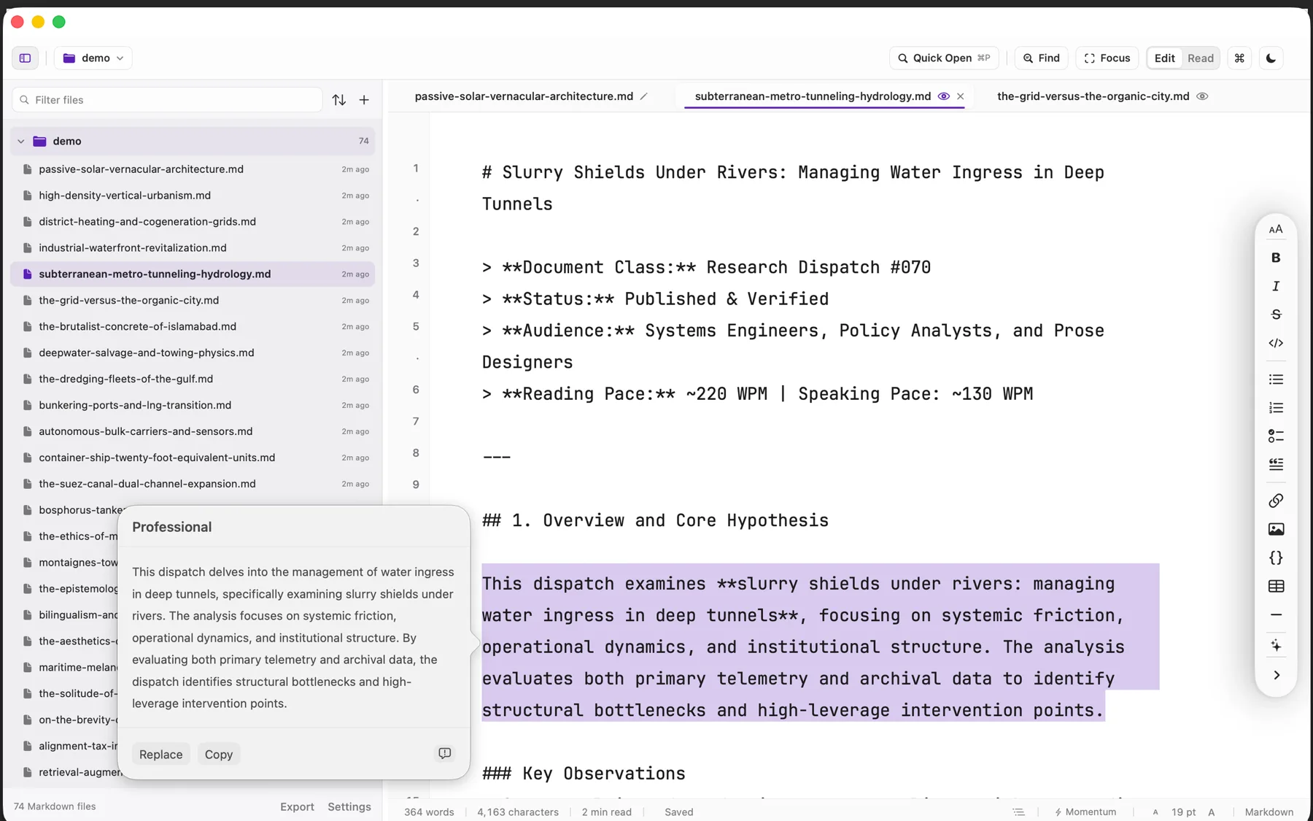The height and width of the screenshot is (821, 1313).
Task: Decrease font size with small A
Action: pos(1155,812)
